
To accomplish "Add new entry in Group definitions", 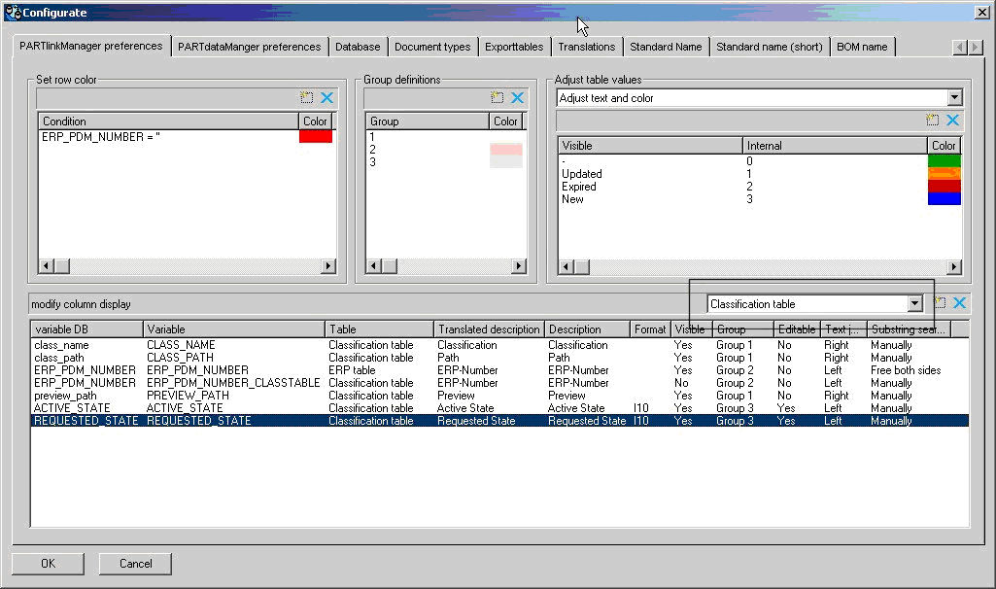I will 498,98.
